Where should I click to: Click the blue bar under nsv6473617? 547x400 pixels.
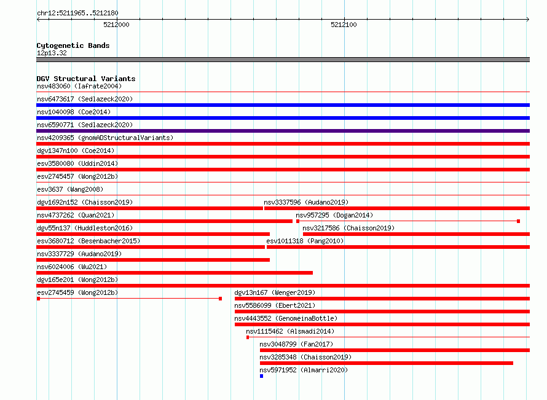[283, 105]
